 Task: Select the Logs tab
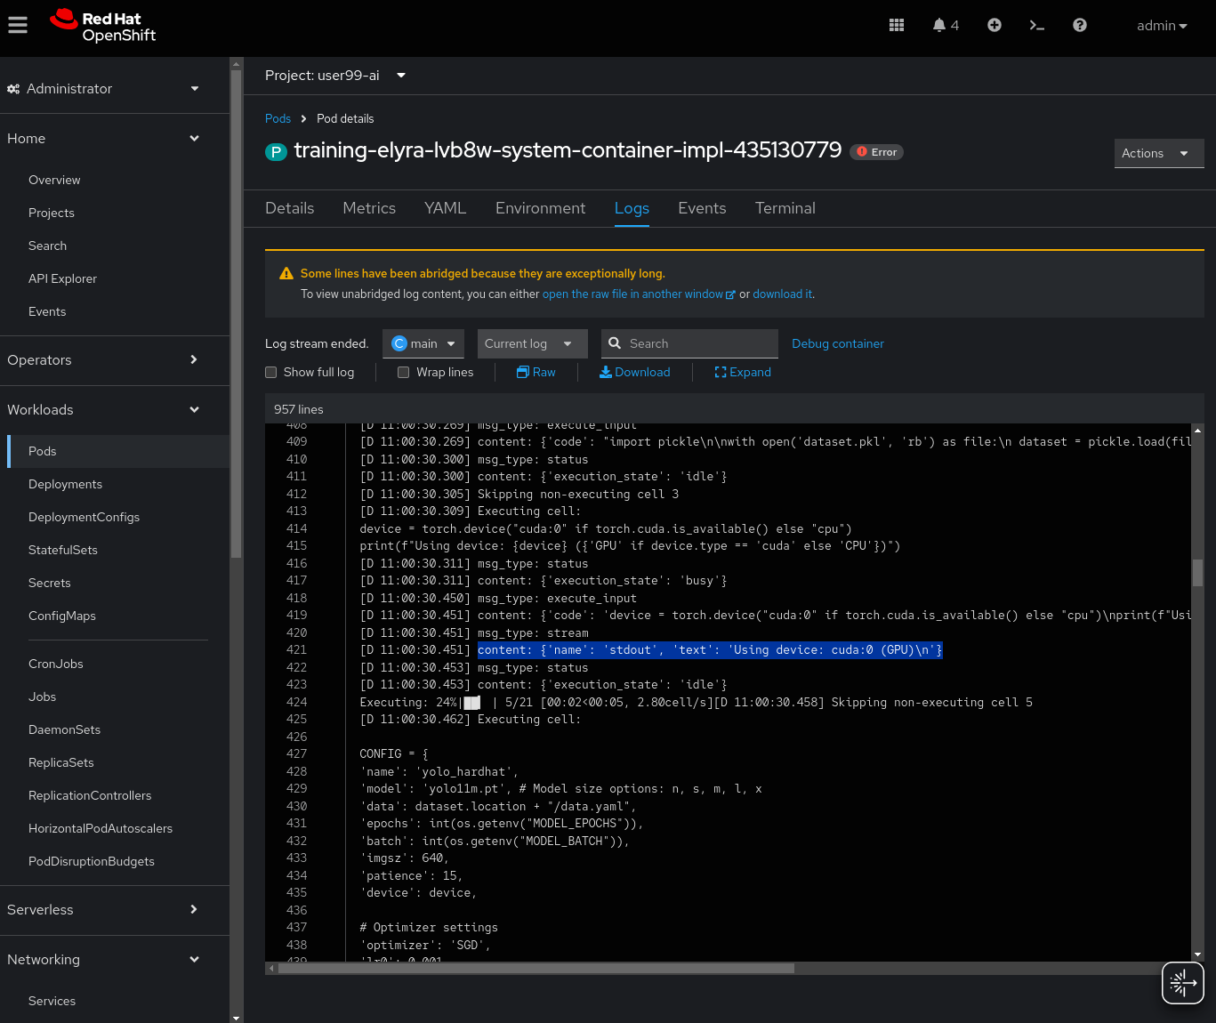[632, 208]
